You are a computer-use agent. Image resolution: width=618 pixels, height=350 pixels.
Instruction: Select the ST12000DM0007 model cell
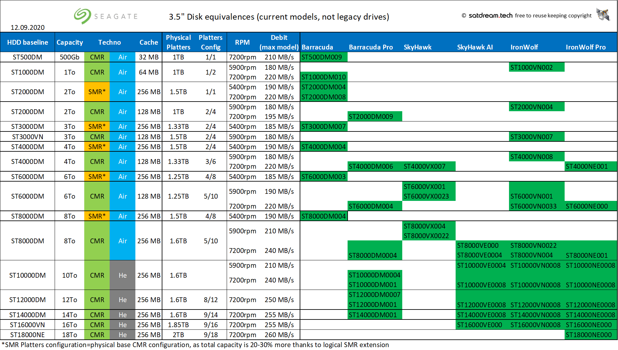pyautogui.click(x=375, y=294)
